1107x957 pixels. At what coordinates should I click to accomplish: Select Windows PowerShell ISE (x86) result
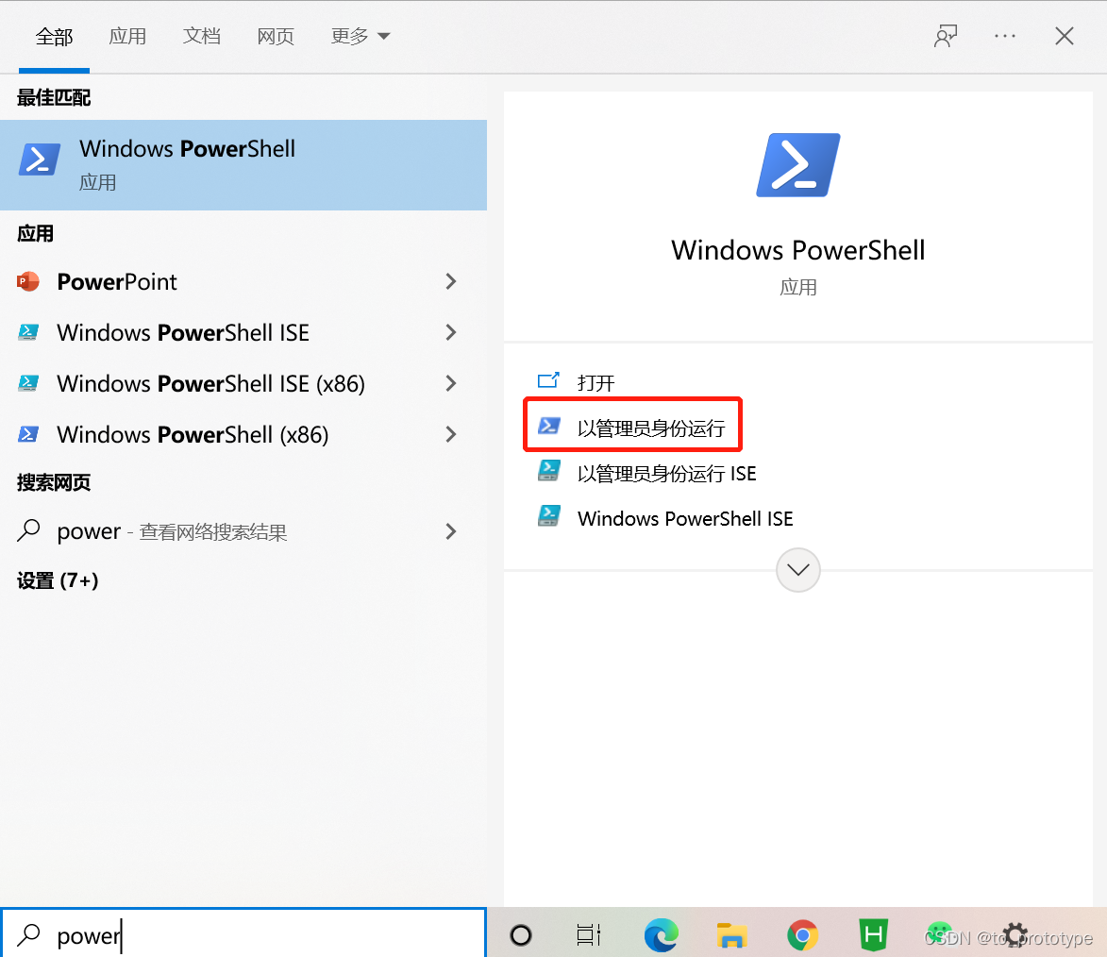[x=243, y=383]
